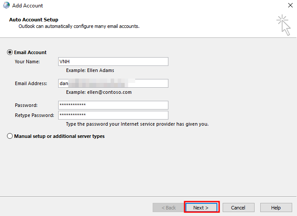Click the Your Name text field

113,62
